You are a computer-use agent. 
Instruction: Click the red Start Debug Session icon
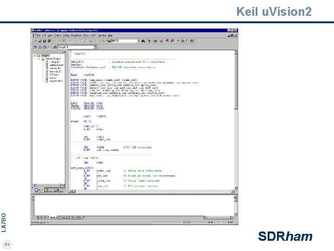(161, 41)
